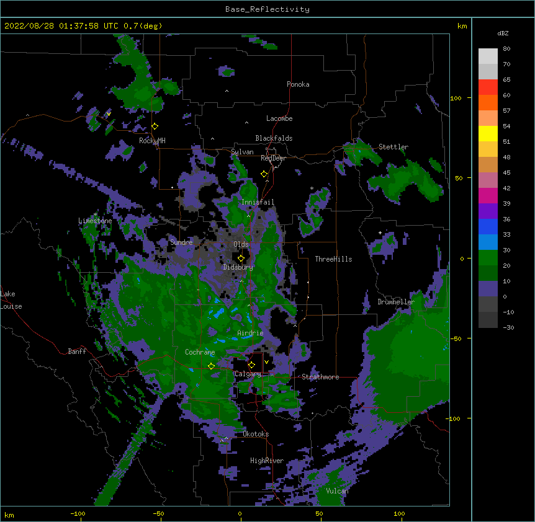Click the white asterisk near Limestone

[x=96, y=215]
